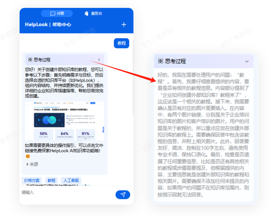Screen dimensions: 271x216
Task: Click the reply text beginning 您好！关于创建外部知识库
Action: [64, 83]
